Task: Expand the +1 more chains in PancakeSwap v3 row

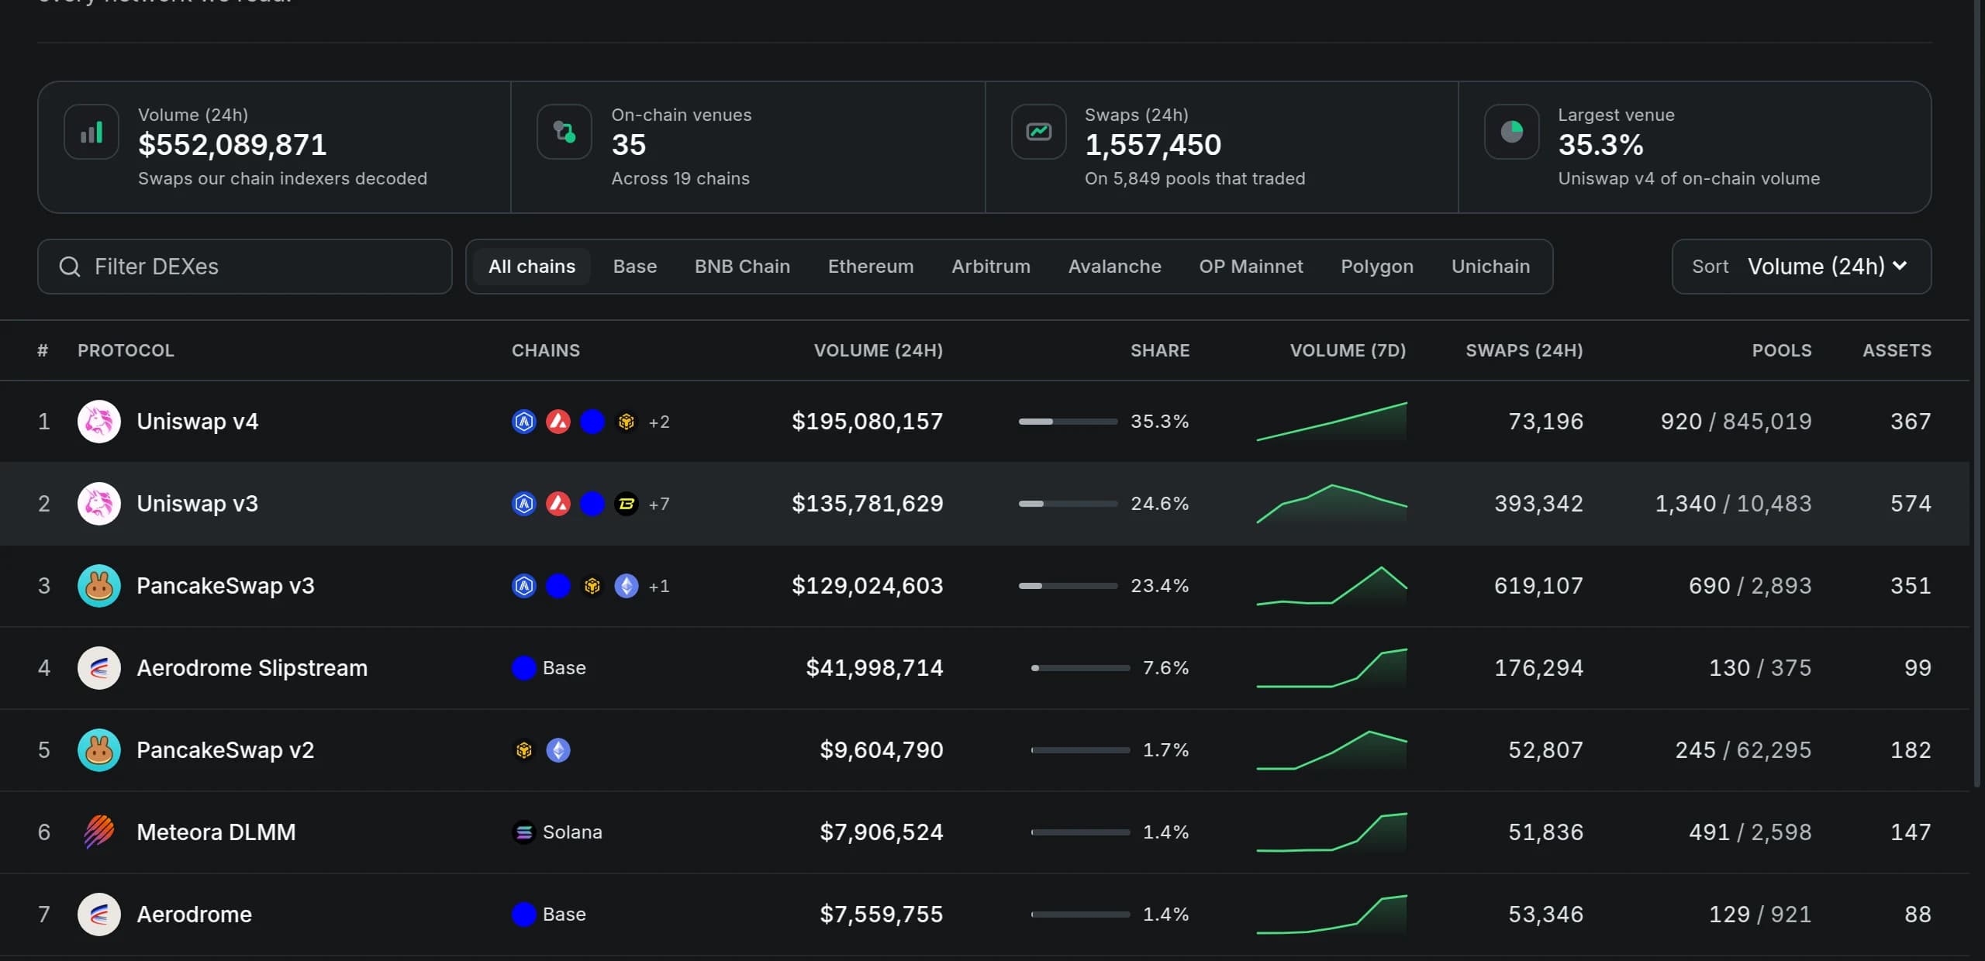Action: 659,586
